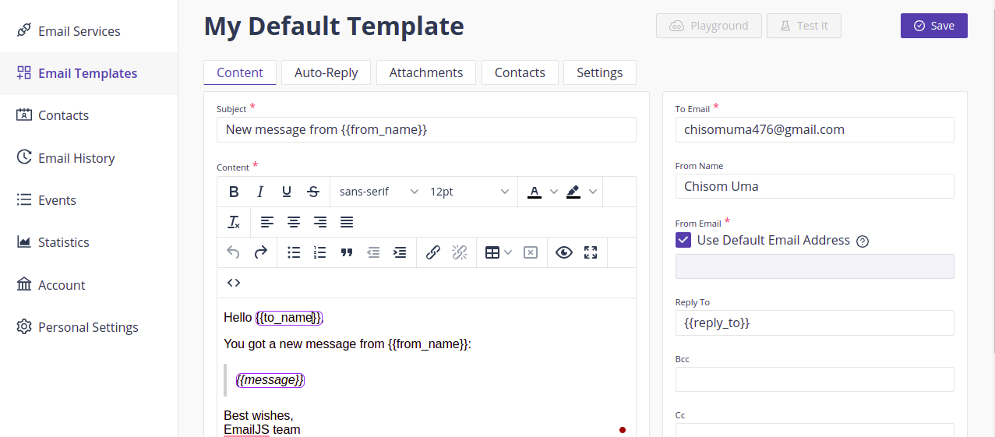Toggle underline formatting in editor toolbar

pyautogui.click(x=287, y=192)
